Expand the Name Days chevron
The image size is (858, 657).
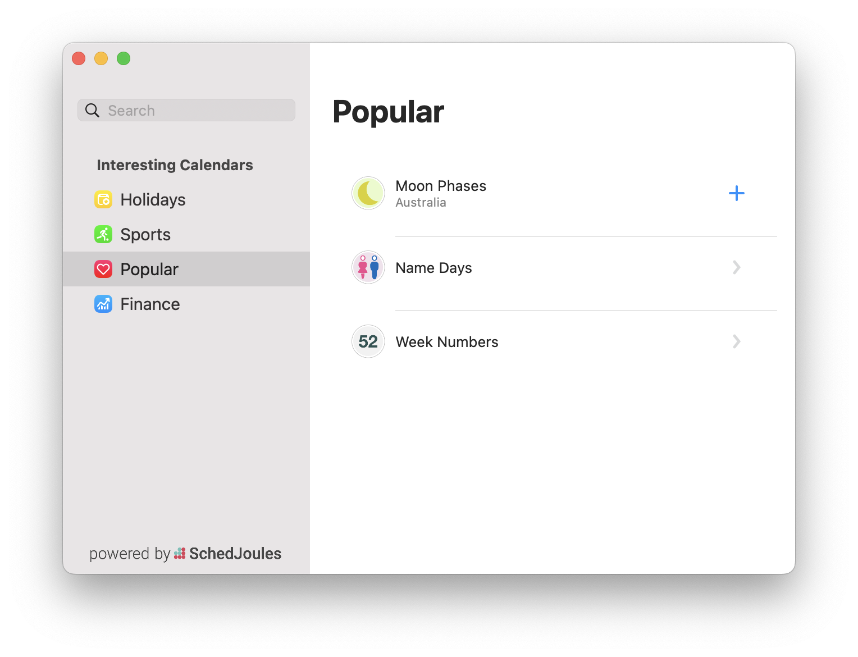point(736,267)
